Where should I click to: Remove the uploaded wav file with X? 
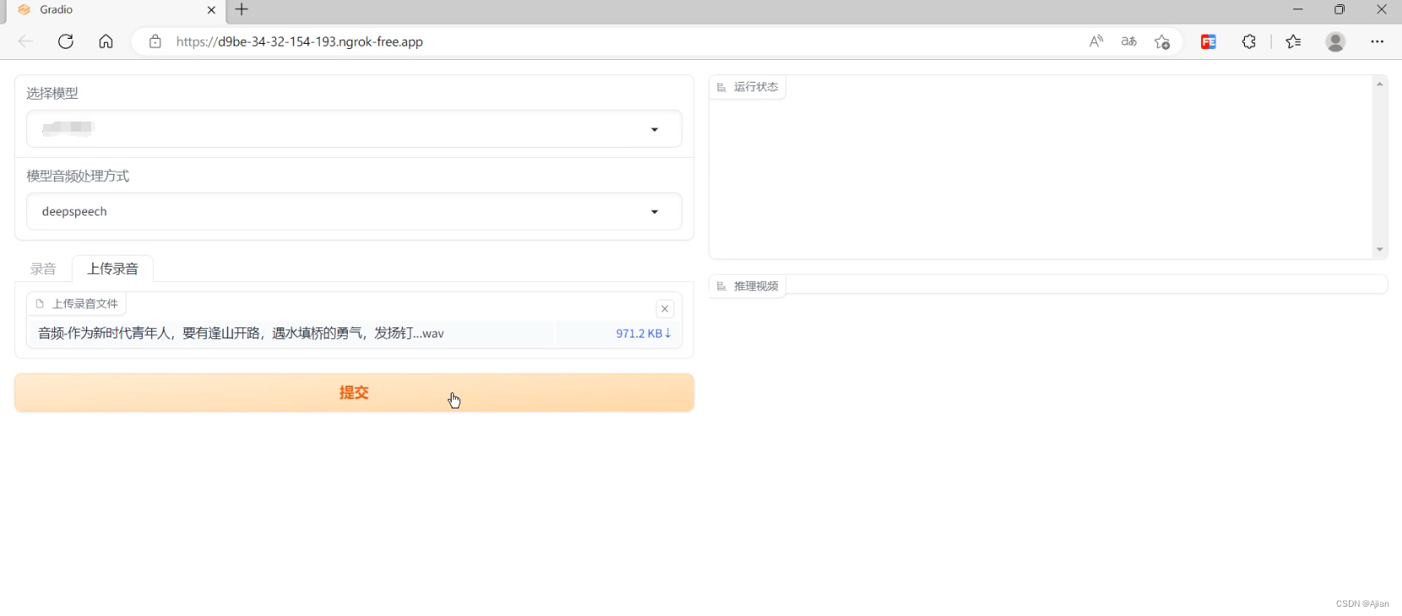[x=665, y=309]
